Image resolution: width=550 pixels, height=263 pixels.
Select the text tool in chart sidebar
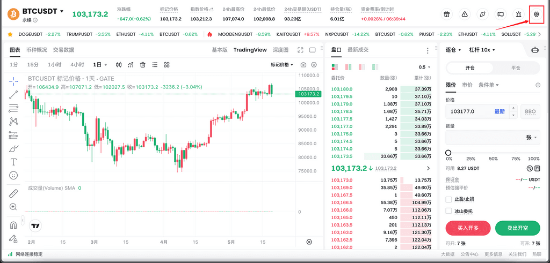(13, 162)
